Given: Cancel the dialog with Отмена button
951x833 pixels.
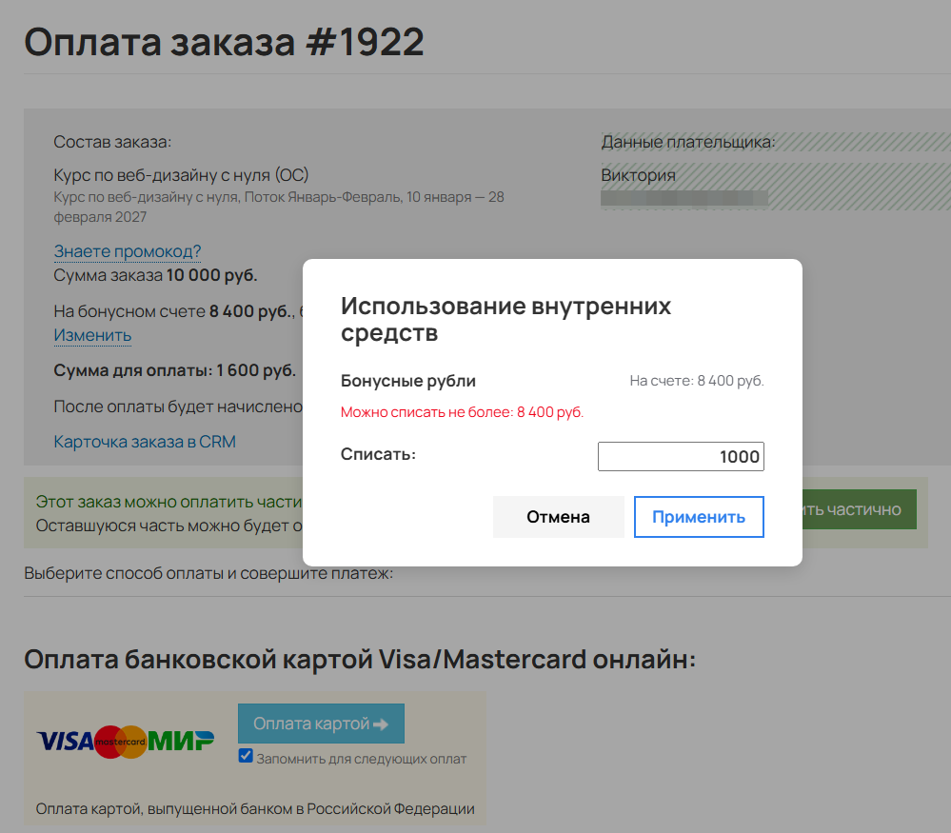Looking at the screenshot, I should 558,517.
